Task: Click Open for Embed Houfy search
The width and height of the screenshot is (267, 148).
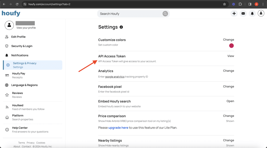Action: click(230, 101)
